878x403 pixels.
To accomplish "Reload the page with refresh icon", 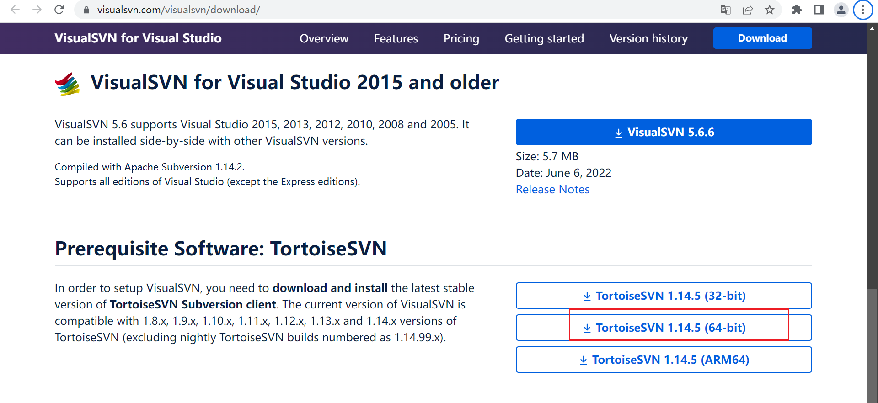I will (x=59, y=10).
